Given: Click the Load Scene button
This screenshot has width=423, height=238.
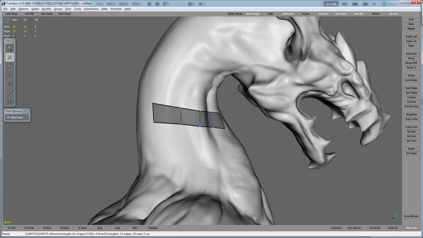Looking at the screenshot, I should [x=11, y=14].
